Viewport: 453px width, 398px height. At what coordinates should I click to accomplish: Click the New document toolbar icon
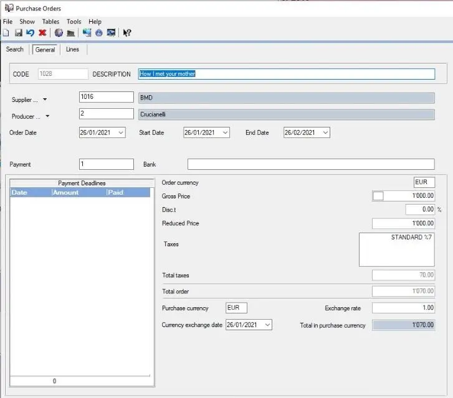(x=6, y=33)
